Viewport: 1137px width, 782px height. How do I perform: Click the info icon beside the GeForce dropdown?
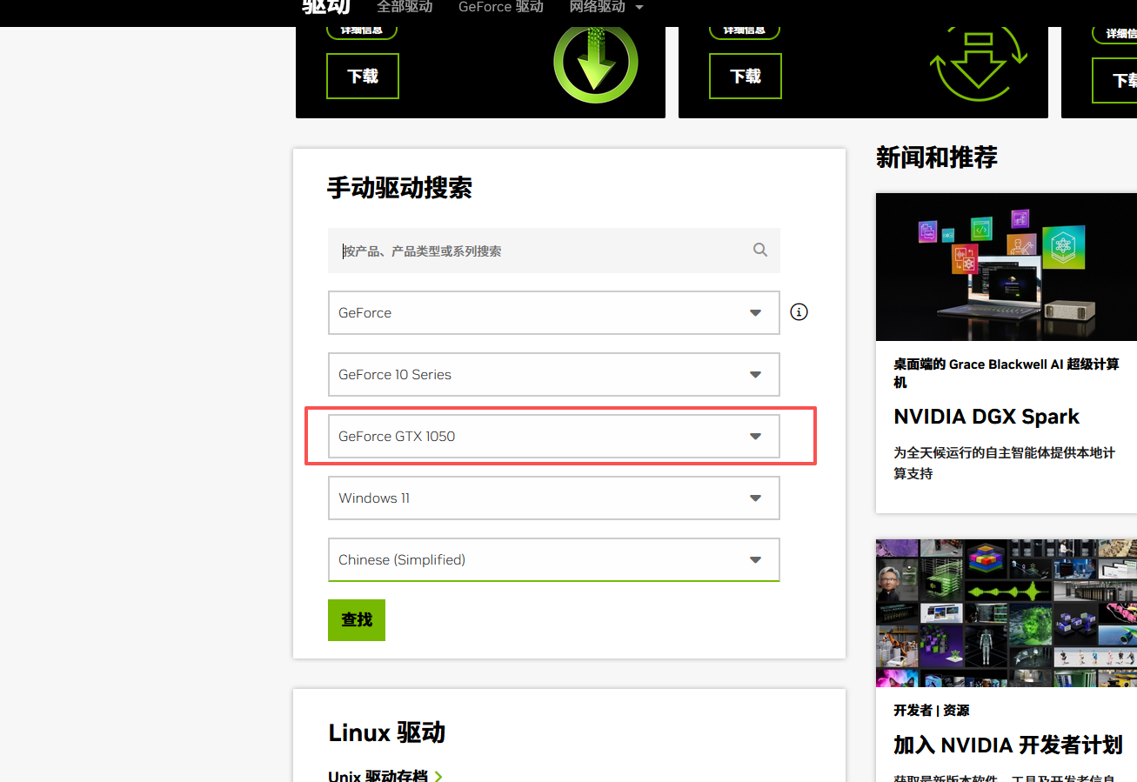(x=799, y=311)
